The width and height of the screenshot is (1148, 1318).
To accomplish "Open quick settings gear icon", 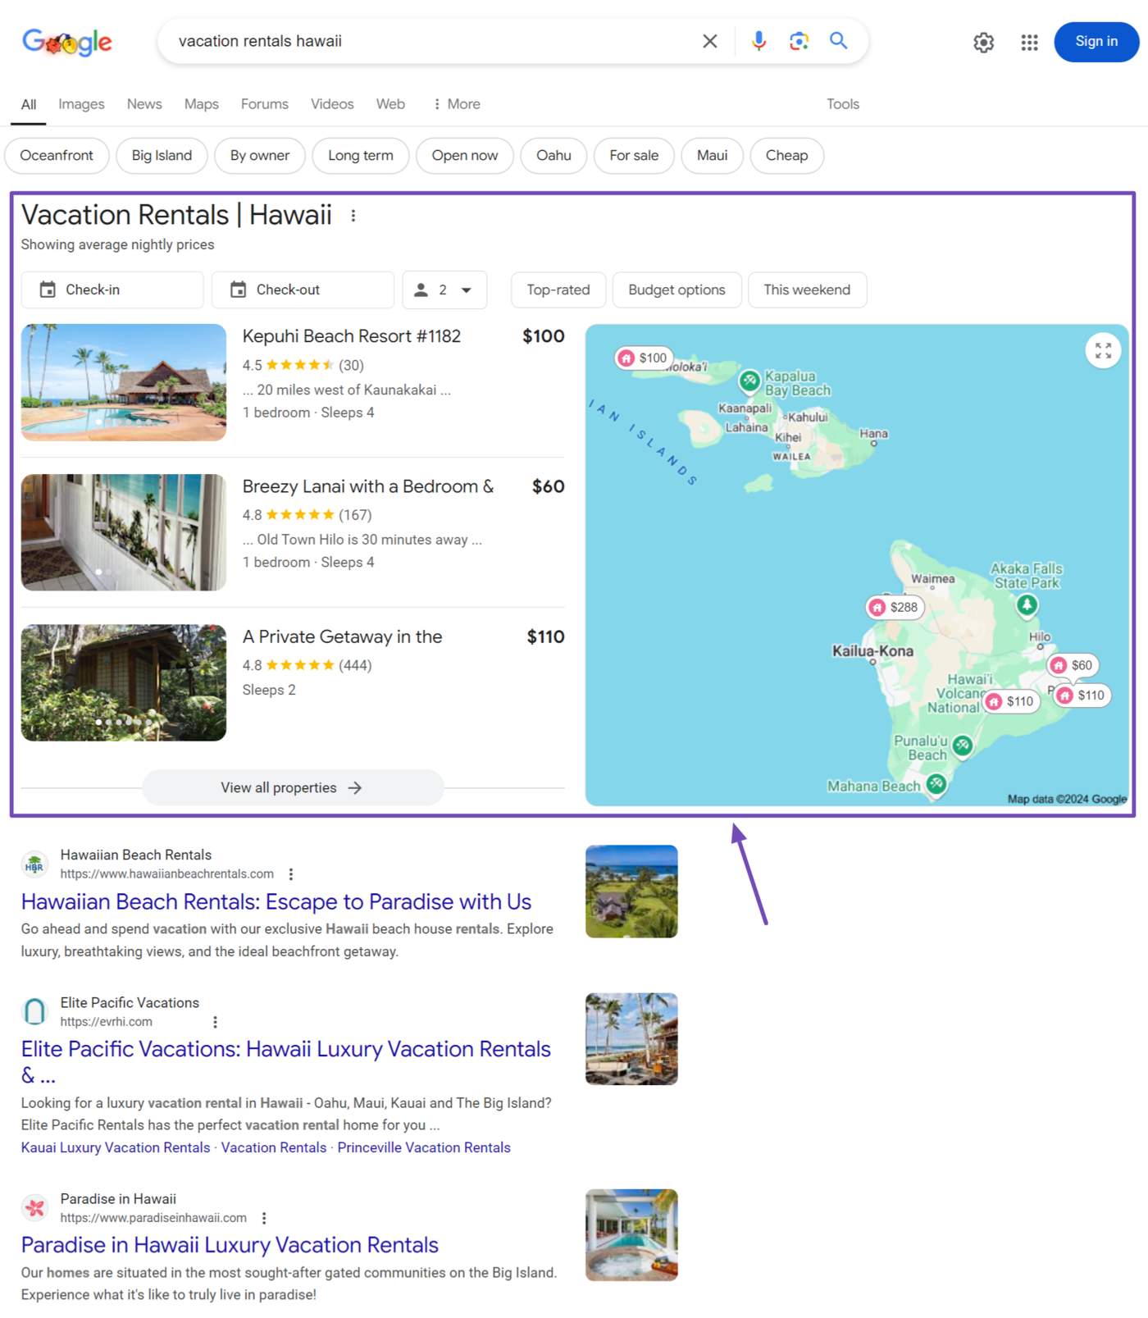I will pos(983,42).
